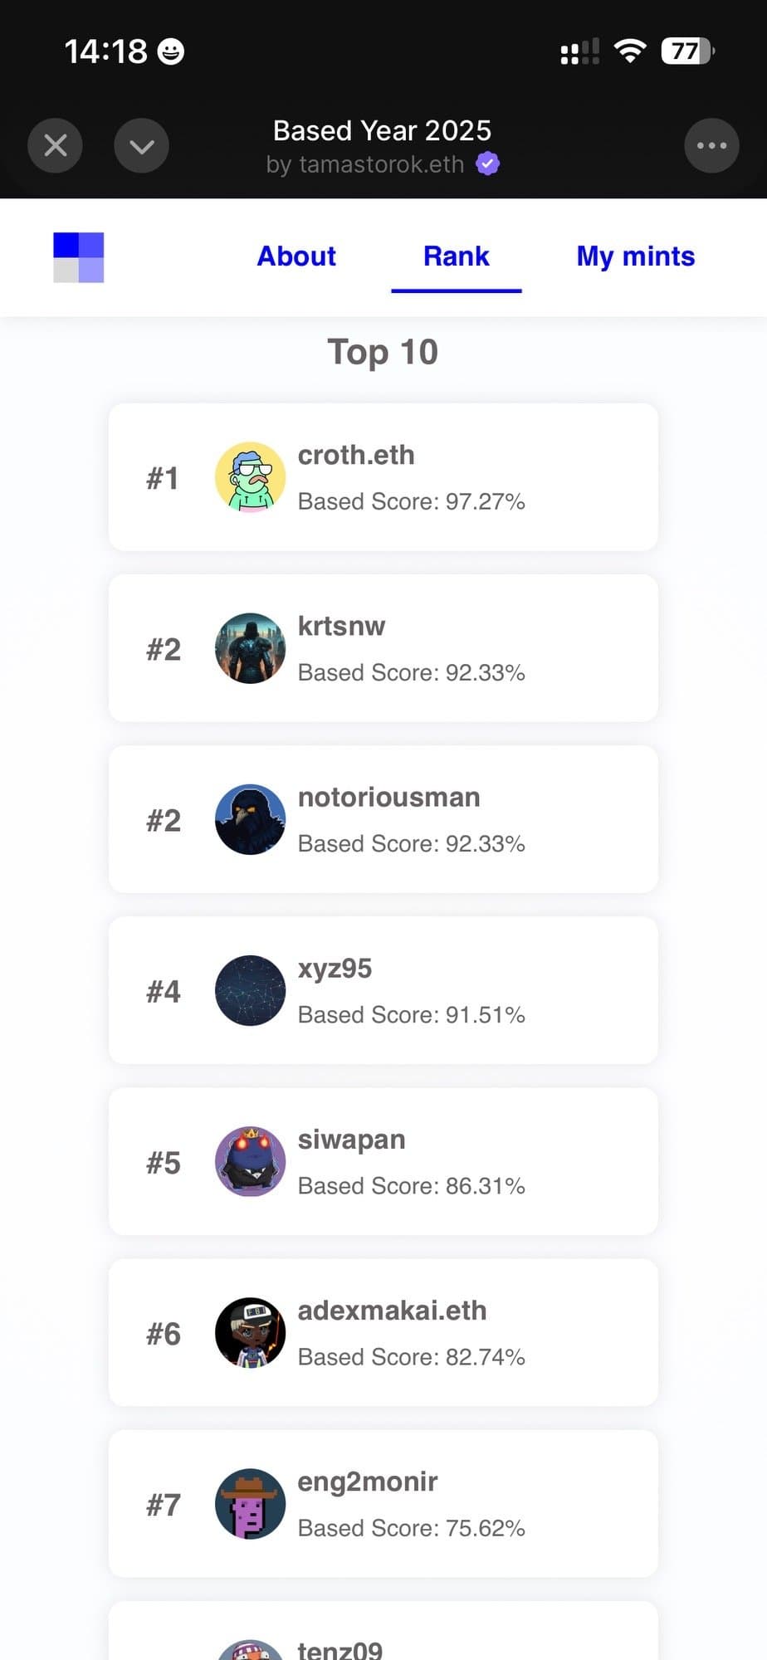
Task: Tap notoriousman's crow avatar
Action: click(x=250, y=819)
